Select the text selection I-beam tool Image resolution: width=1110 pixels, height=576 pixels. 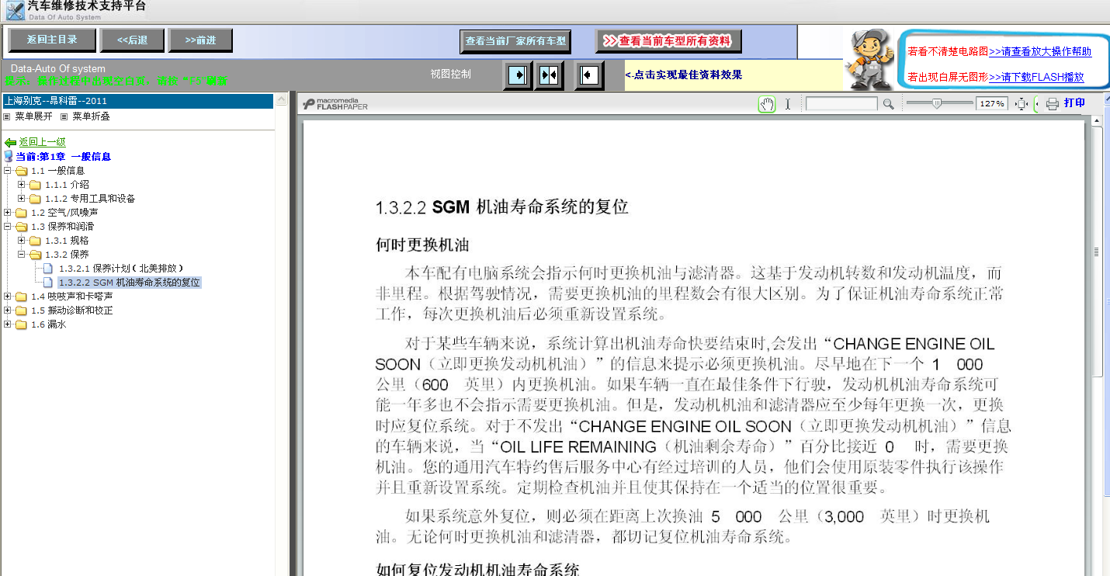pyautogui.click(x=787, y=104)
